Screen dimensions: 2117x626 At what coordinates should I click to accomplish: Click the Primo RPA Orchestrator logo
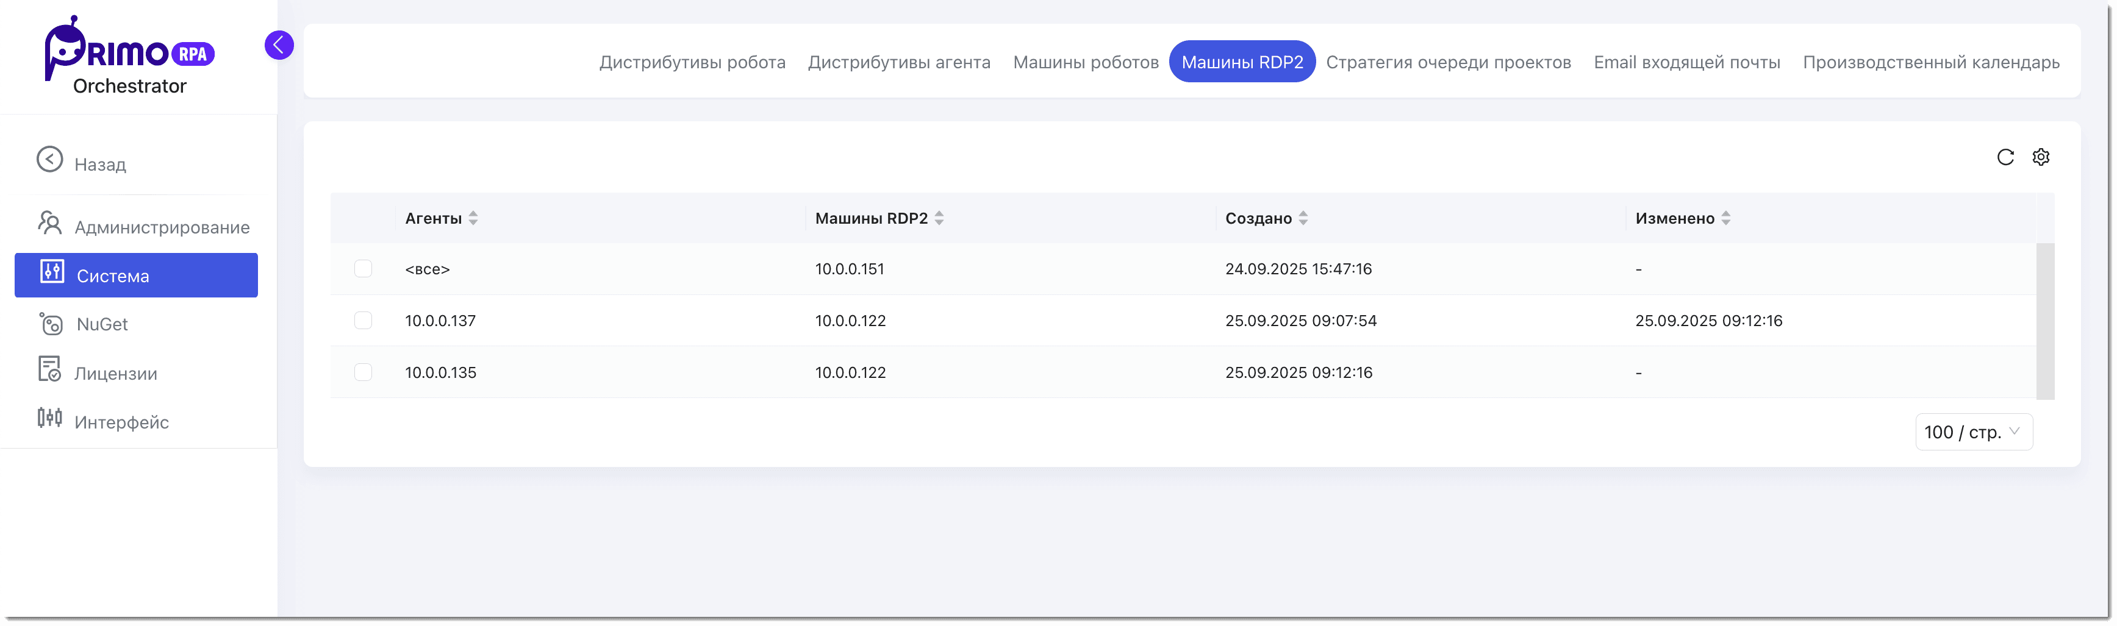(129, 56)
